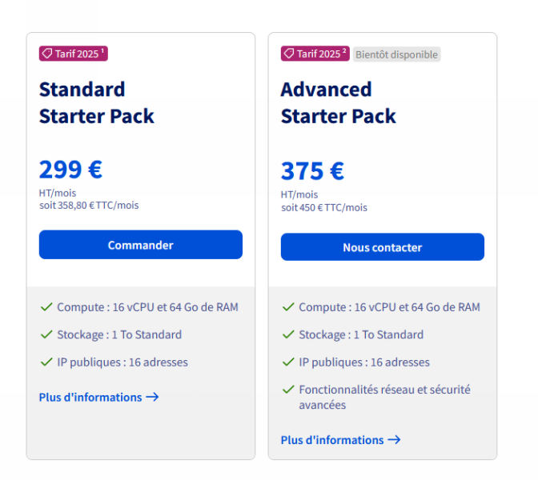
Task: Click arrow icon next to Standard Plus d'informations
Action: click(x=152, y=397)
